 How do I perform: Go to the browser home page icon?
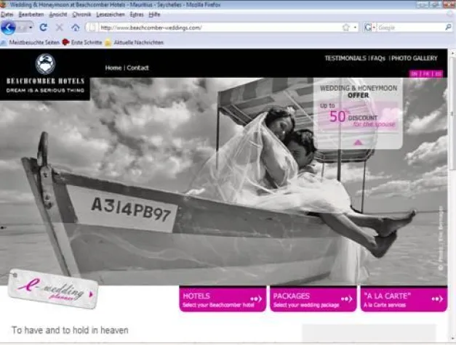(76, 28)
